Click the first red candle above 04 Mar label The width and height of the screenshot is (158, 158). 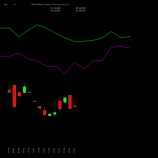click(9, 91)
